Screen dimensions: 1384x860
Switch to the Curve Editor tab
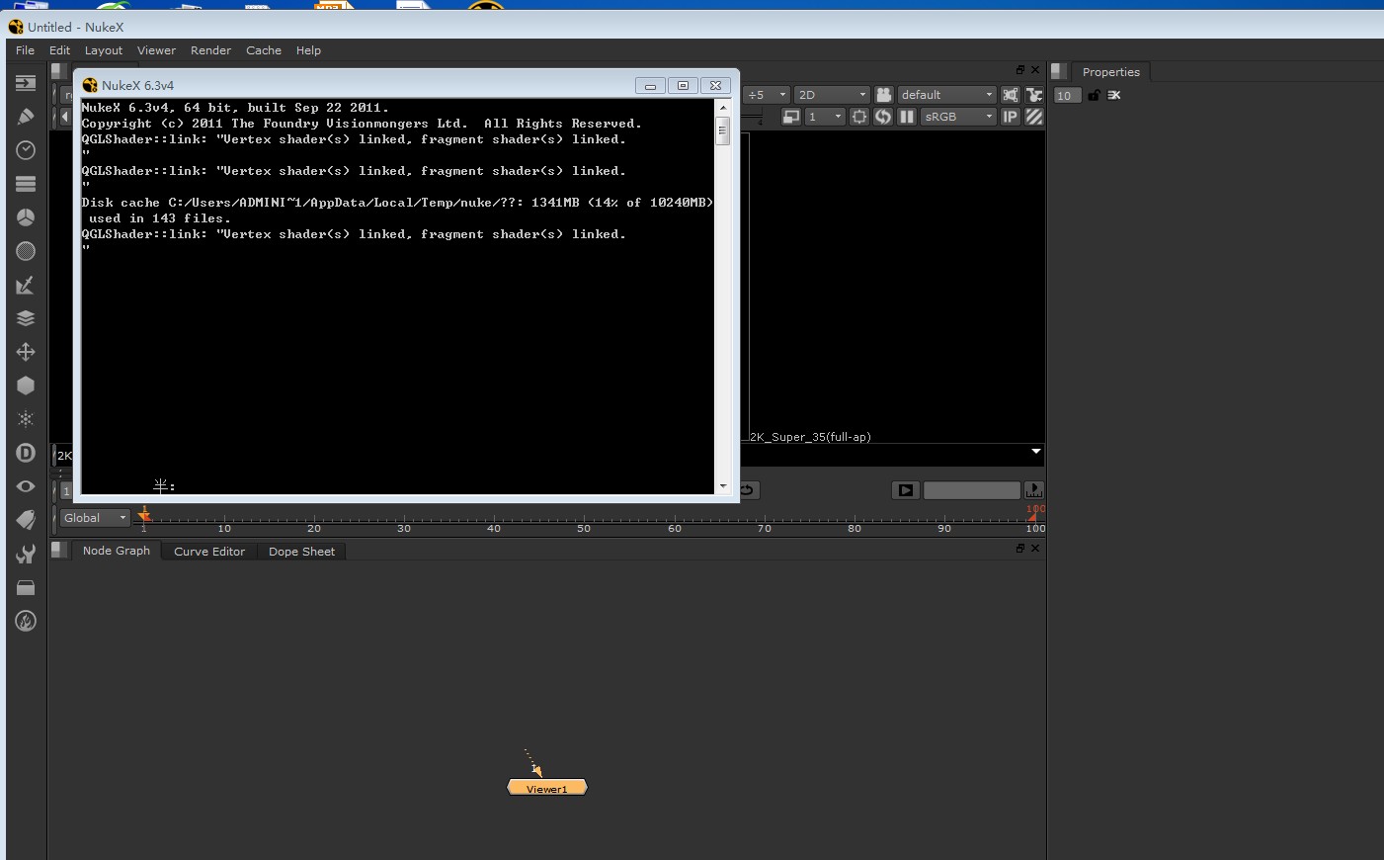[x=208, y=552]
